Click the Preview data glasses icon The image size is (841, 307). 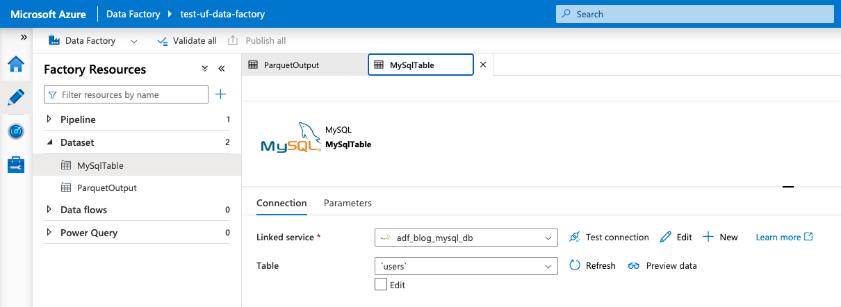(633, 265)
